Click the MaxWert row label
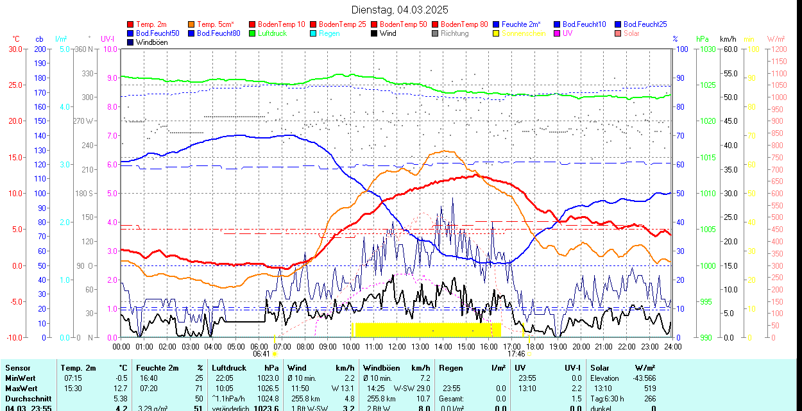 [x=22, y=389]
